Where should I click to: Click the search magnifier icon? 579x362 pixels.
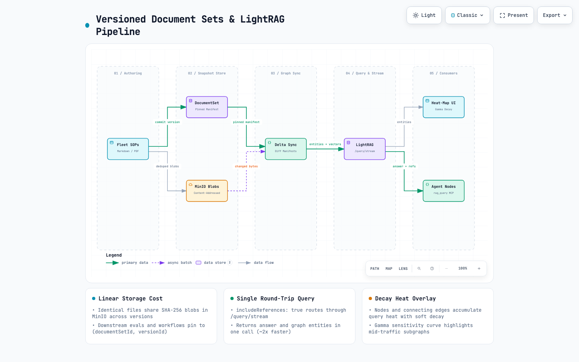coord(419,269)
